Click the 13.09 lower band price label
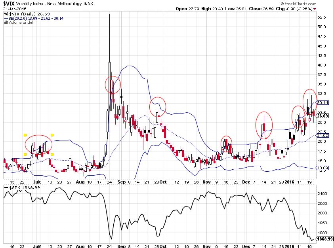This screenshot has width=334, height=248. (x=323, y=168)
